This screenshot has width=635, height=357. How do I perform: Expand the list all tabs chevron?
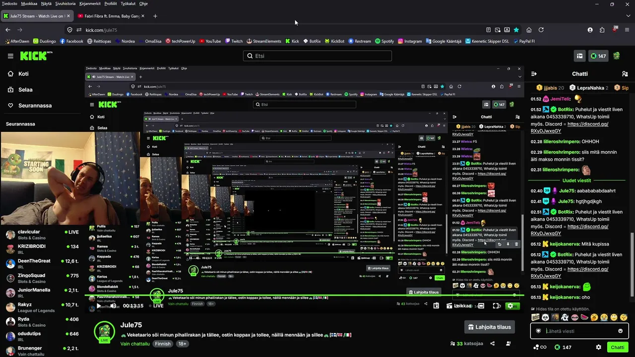628,16
